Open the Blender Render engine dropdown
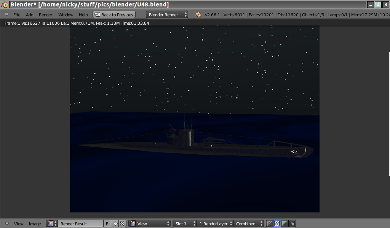Image resolution: width=390 pixels, height=228 pixels. pos(167,15)
